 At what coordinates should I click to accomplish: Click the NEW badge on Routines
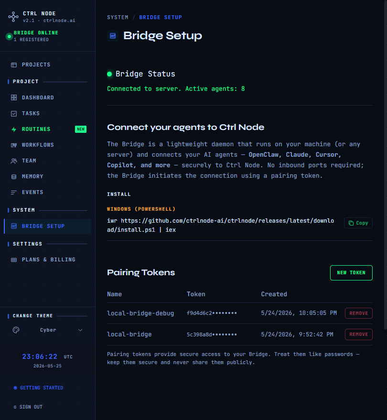click(81, 129)
